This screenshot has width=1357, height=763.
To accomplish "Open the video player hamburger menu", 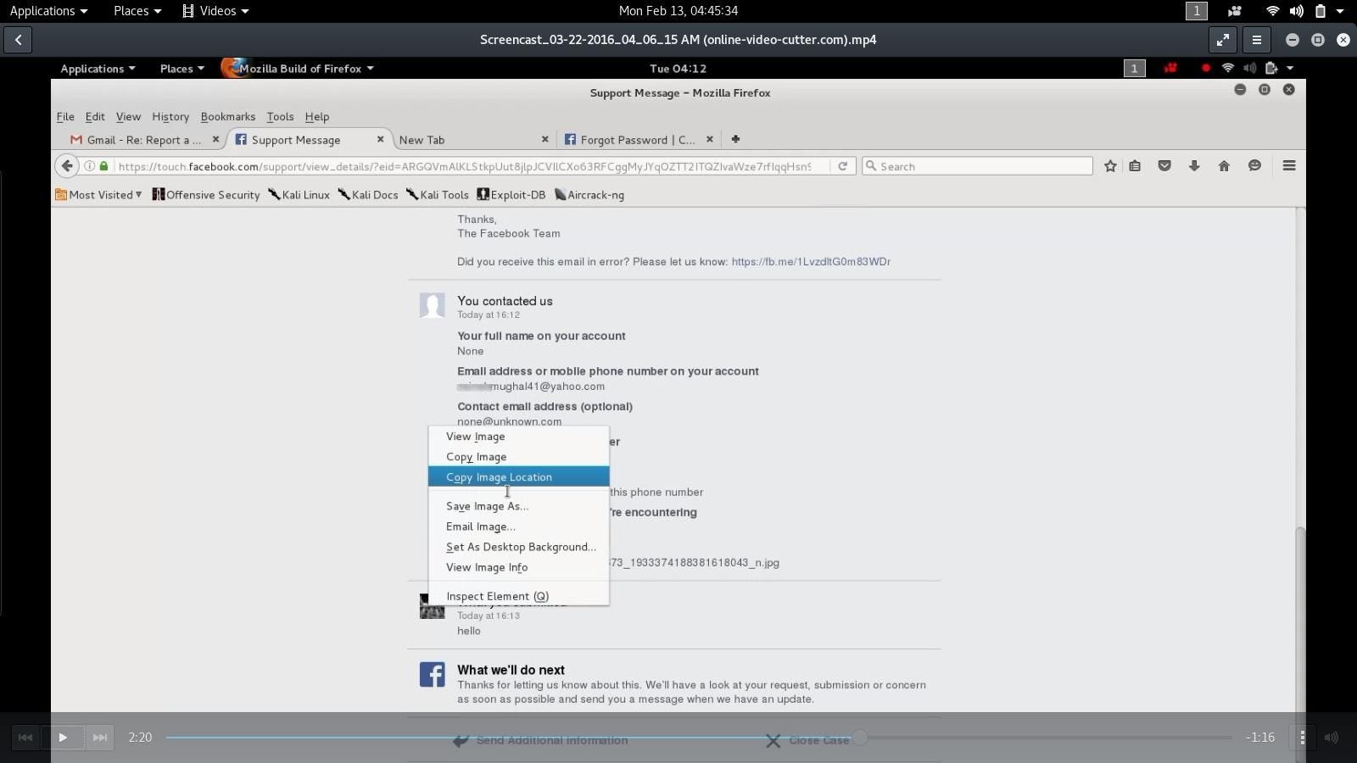I will (x=1257, y=40).
